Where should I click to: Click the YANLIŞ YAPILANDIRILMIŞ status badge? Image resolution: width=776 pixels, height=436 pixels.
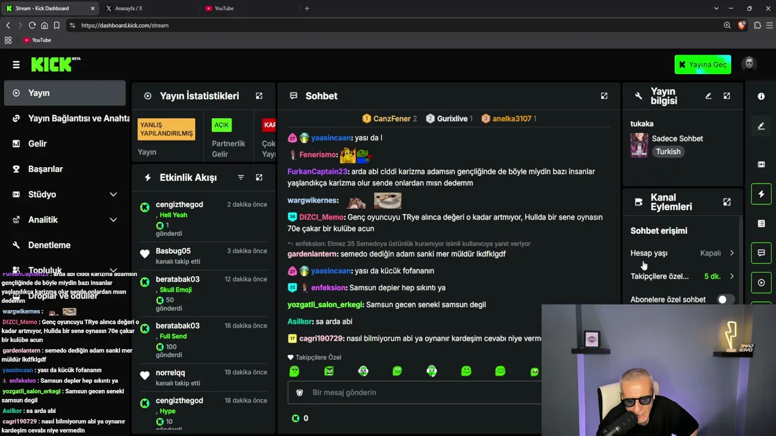(x=167, y=129)
